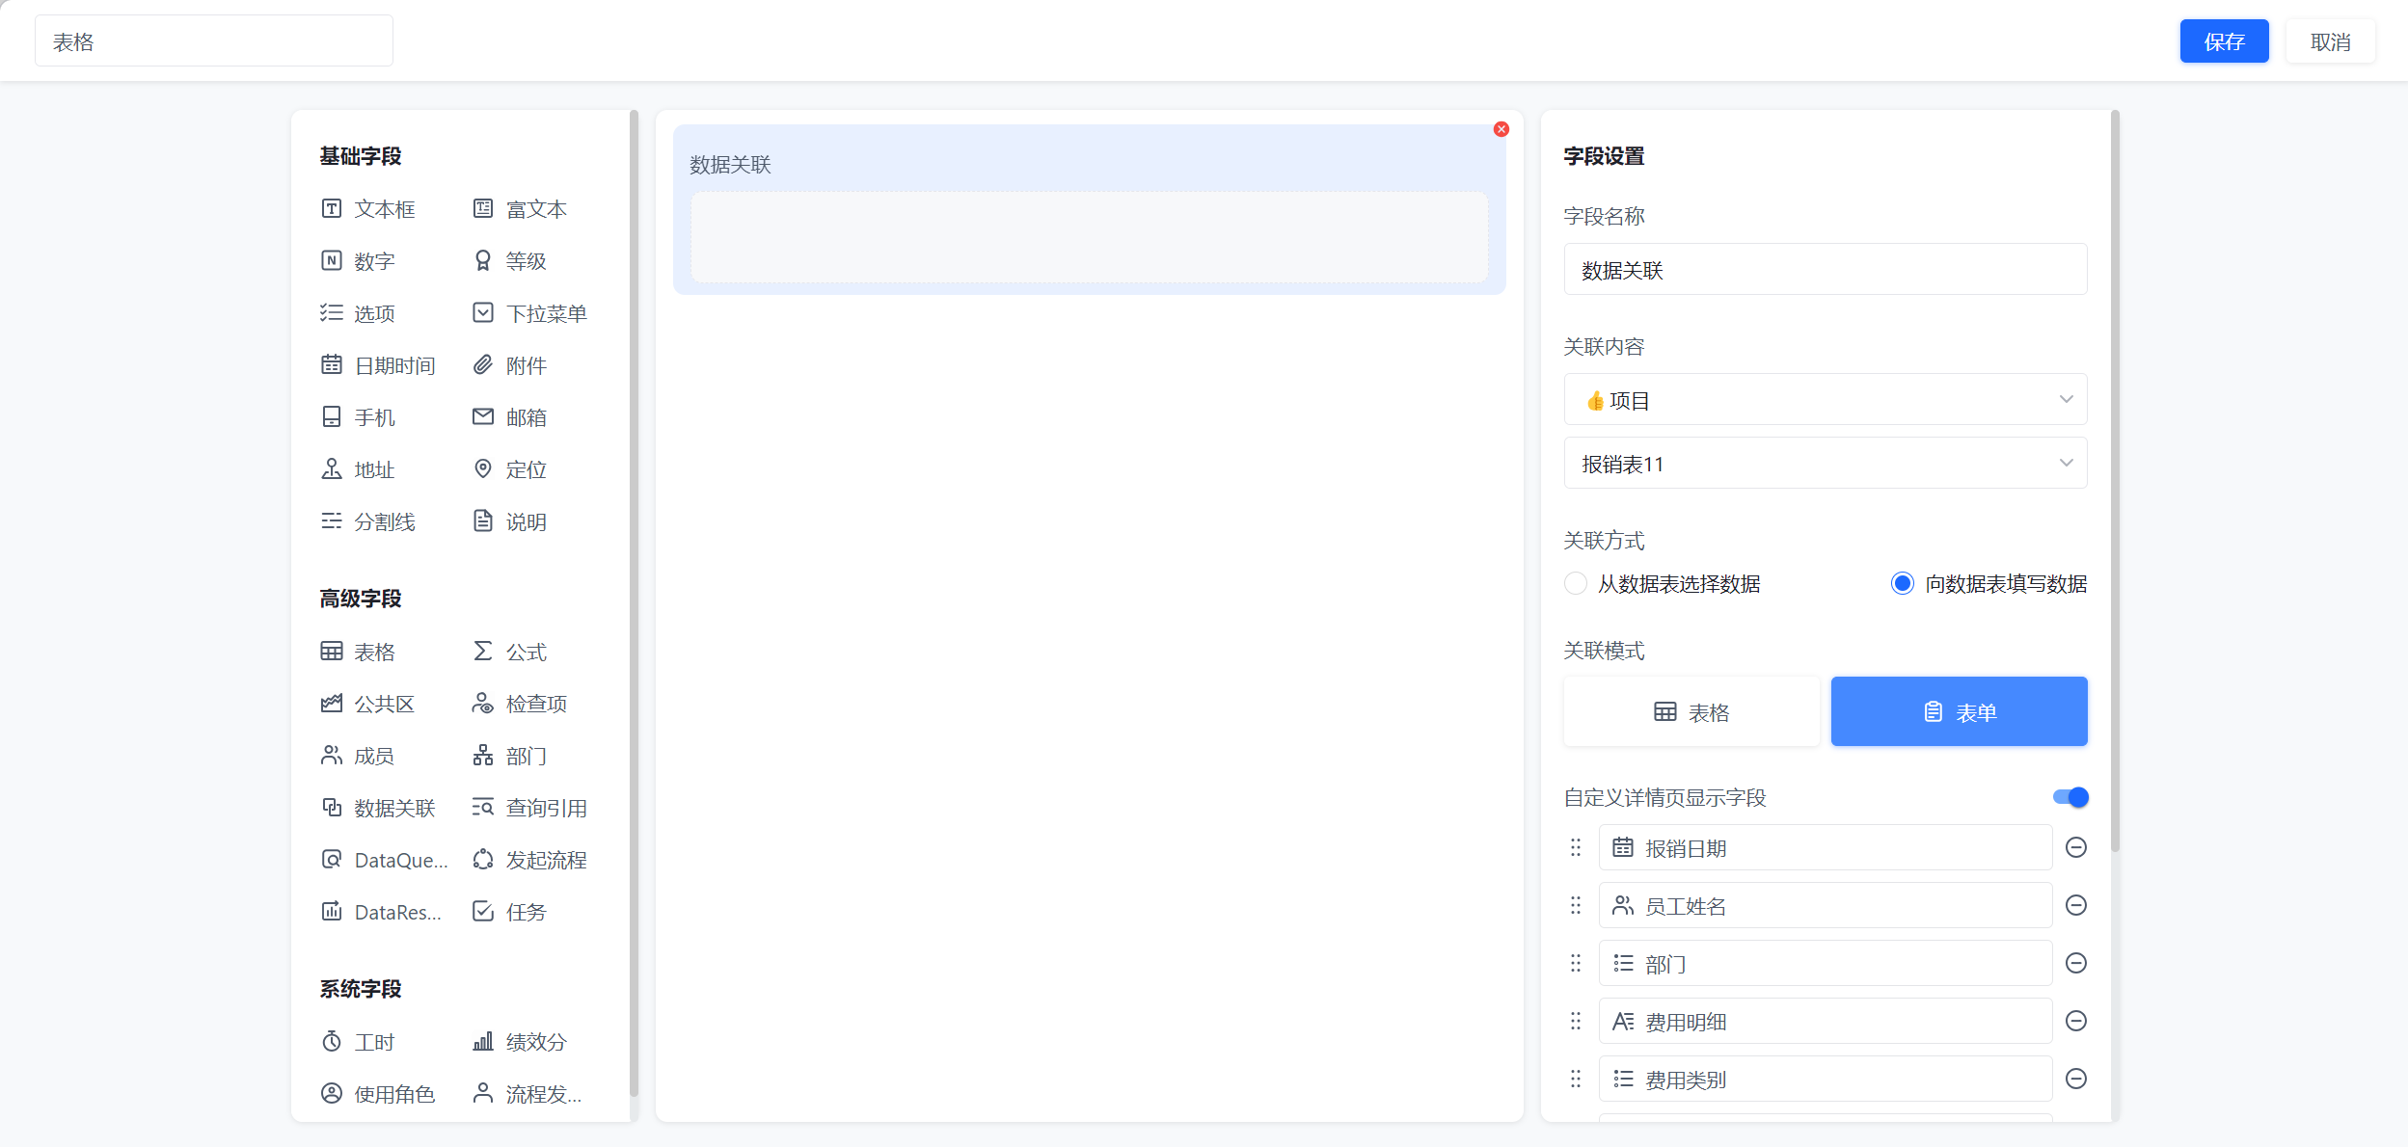Viewport: 2408px width, 1147px height.
Task: Add the 工时 work hours system field
Action: click(x=358, y=1042)
